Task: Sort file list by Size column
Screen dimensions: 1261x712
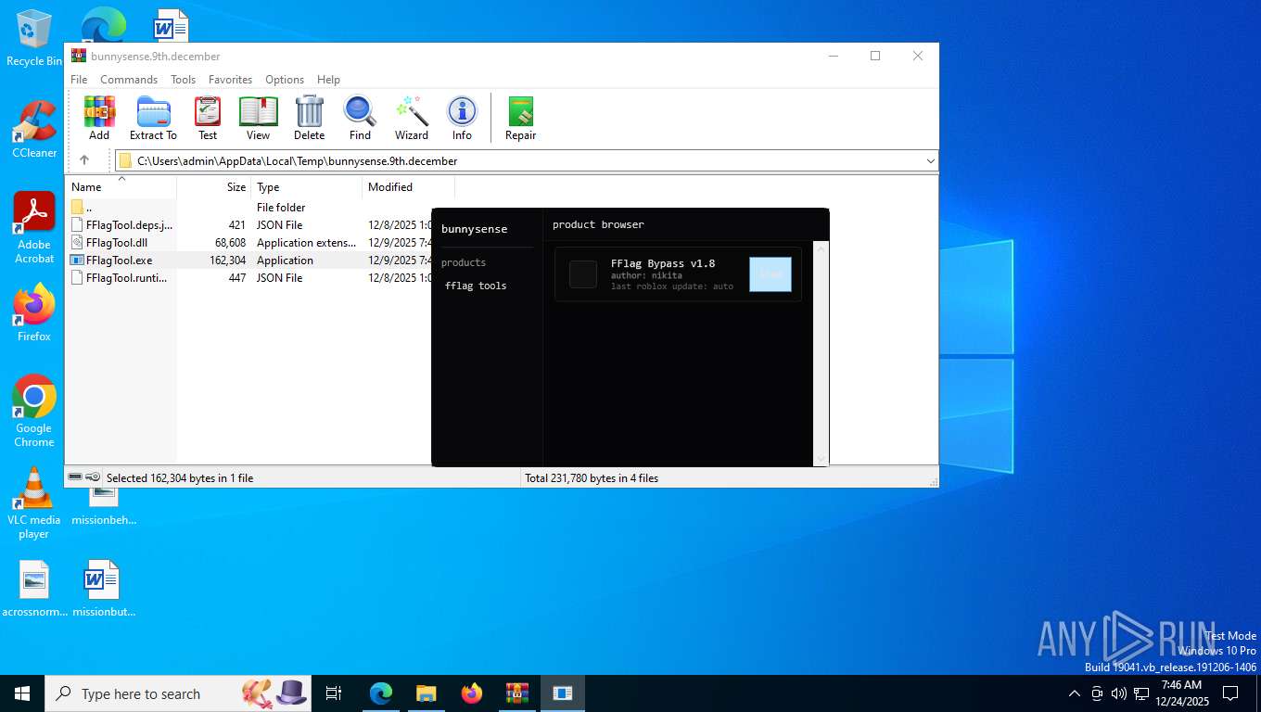Action: (214, 186)
